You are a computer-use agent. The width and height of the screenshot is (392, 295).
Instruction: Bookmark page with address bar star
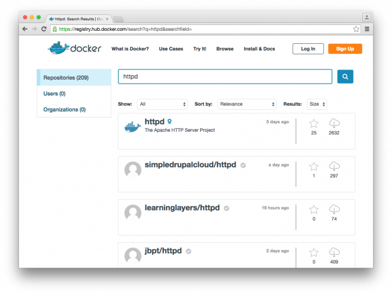(356, 28)
